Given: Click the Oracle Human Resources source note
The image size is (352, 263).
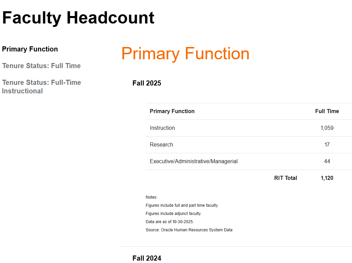Looking at the screenshot, I should click(189, 230).
